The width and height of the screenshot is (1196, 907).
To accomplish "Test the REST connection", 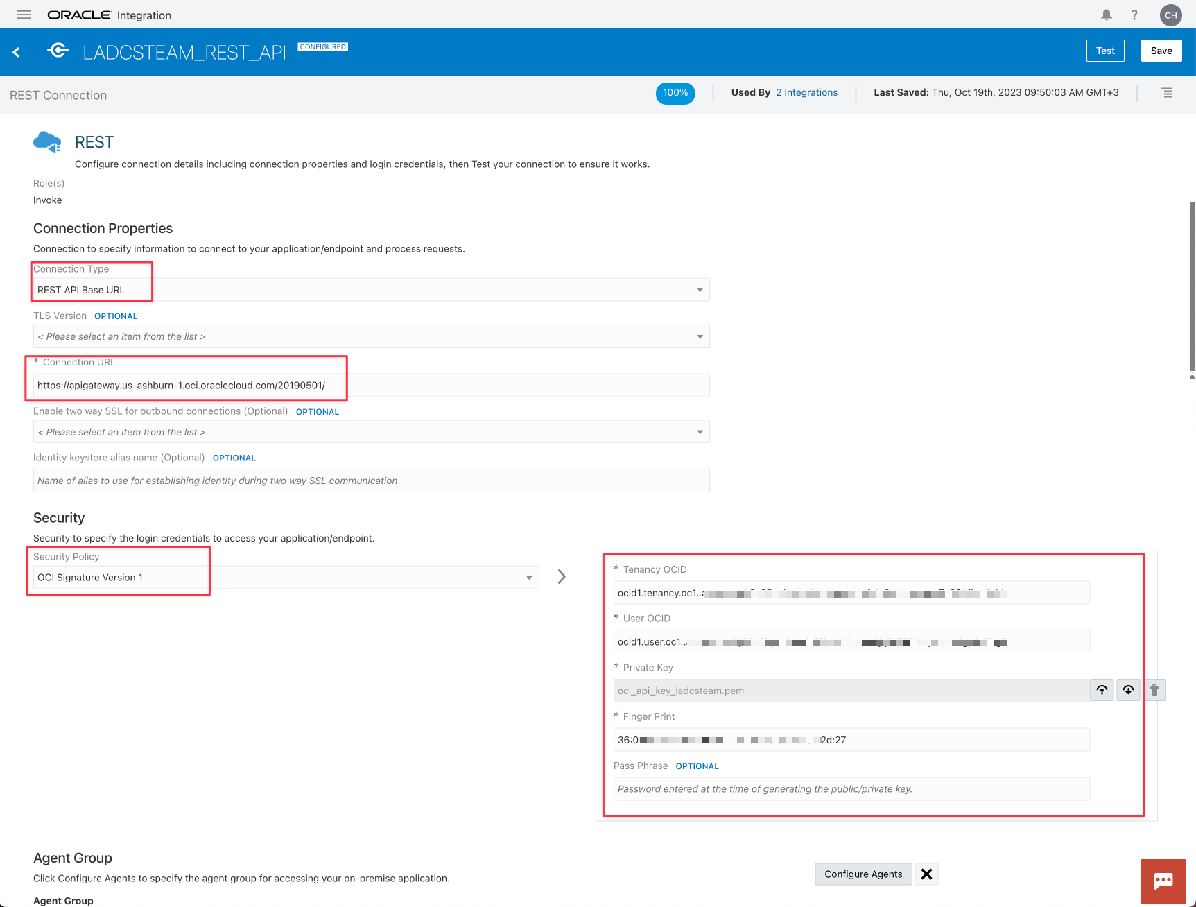I will [x=1104, y=50].
